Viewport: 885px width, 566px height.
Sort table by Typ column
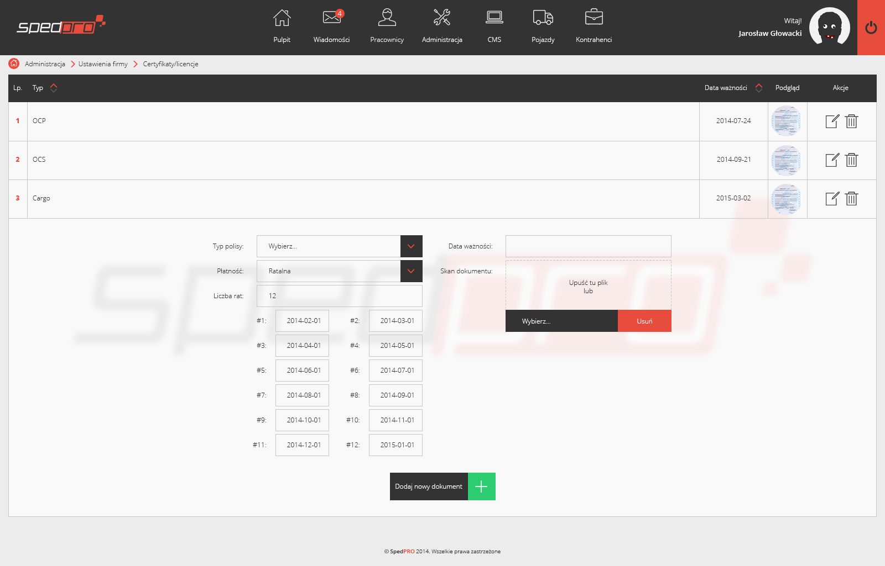click(54, 88)
